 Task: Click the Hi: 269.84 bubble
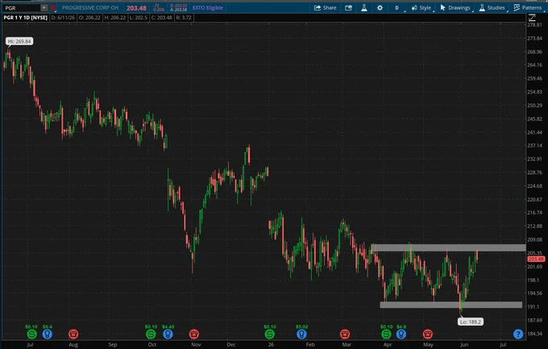tap(19, 41)
